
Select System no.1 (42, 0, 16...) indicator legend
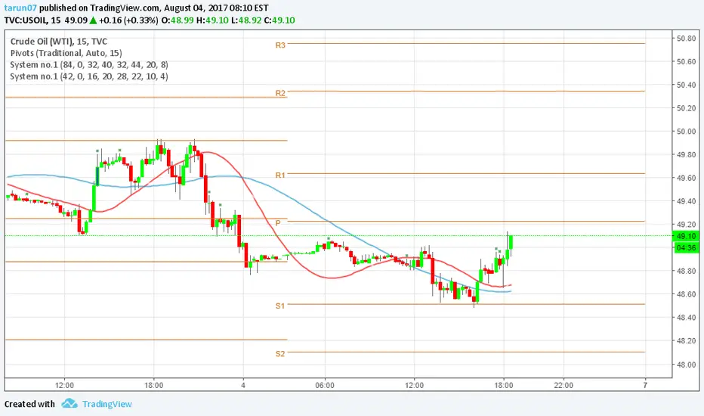[x=89, y=76]
